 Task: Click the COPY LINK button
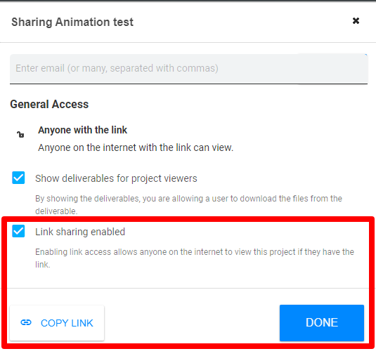[57, 323]
